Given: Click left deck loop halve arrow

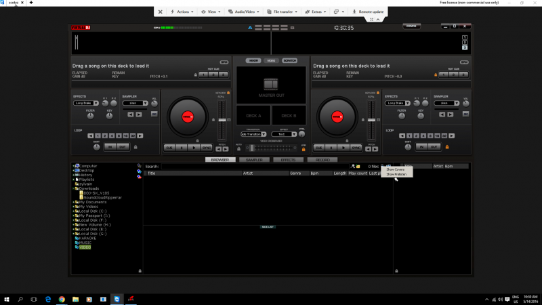Looking at the screenshot, I should click(x=91, y=136).
